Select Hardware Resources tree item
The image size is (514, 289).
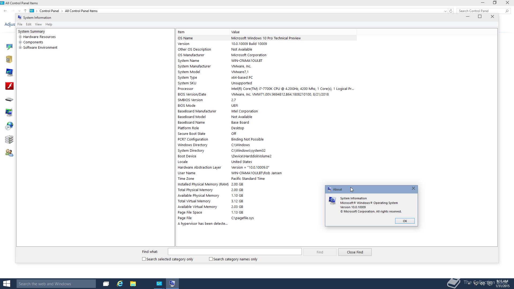(x=39, y=37)
